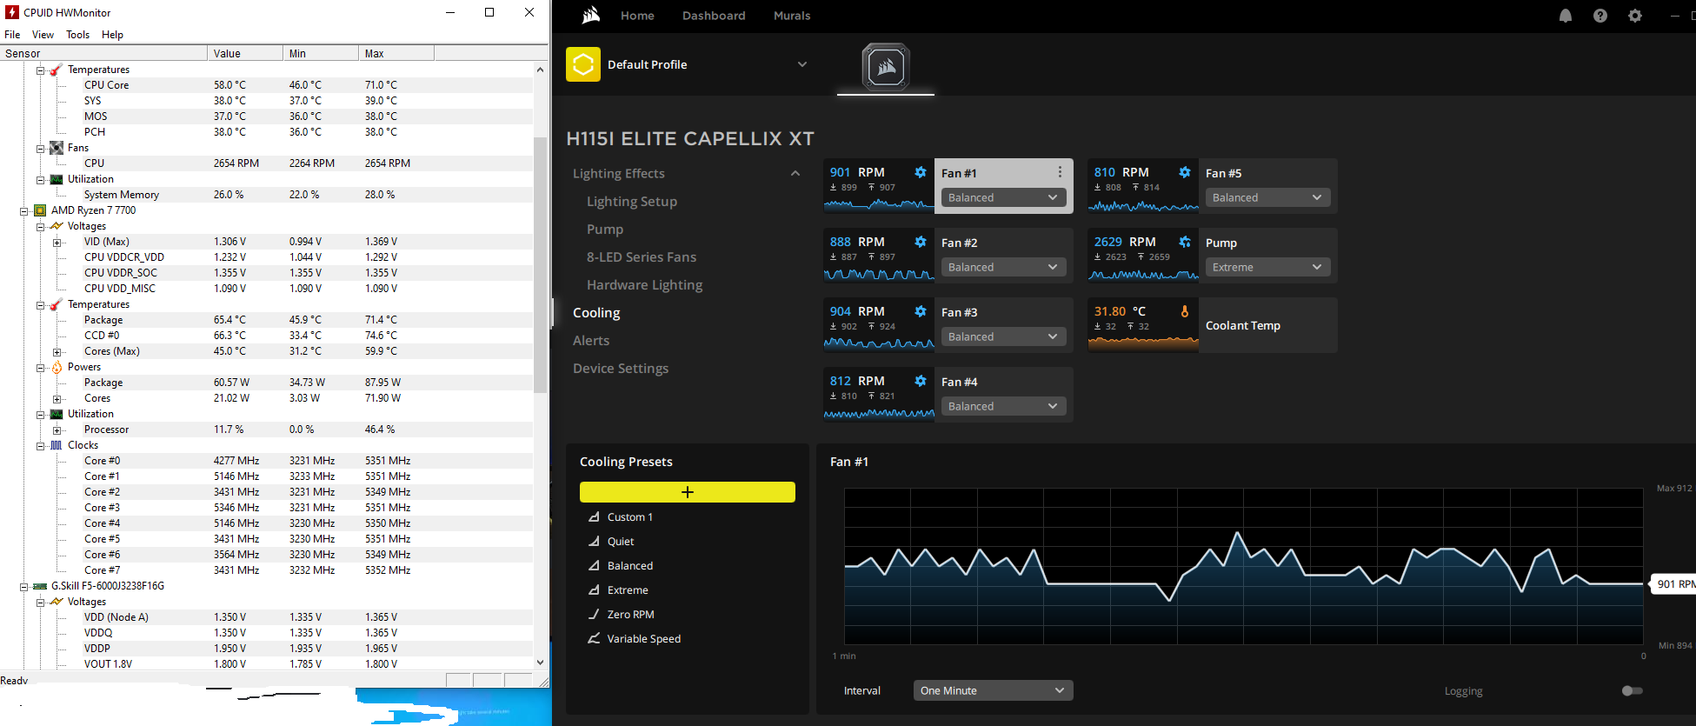1696x726 pixels.
Task: Open the Pump Extreme preset dropdown
Action: coord(1268,267)
